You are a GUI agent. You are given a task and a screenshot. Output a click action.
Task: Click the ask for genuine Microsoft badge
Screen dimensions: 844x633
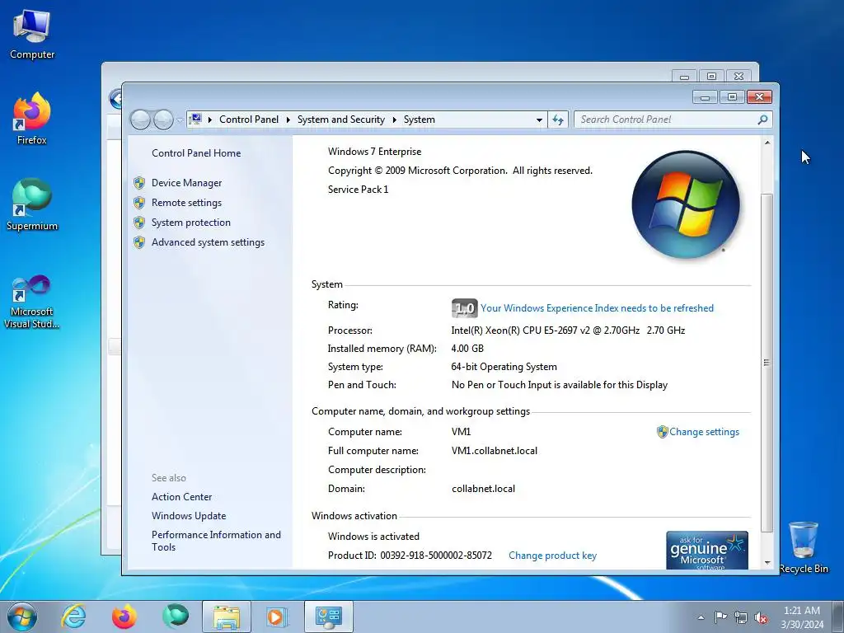[706, 550]
